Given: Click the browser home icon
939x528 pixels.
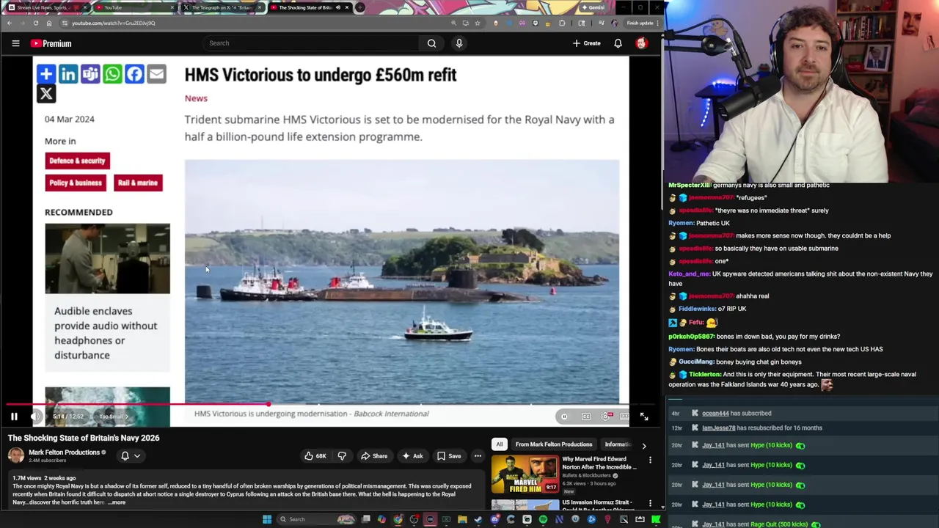Looking at the screenshot, I should pos(48,23).
